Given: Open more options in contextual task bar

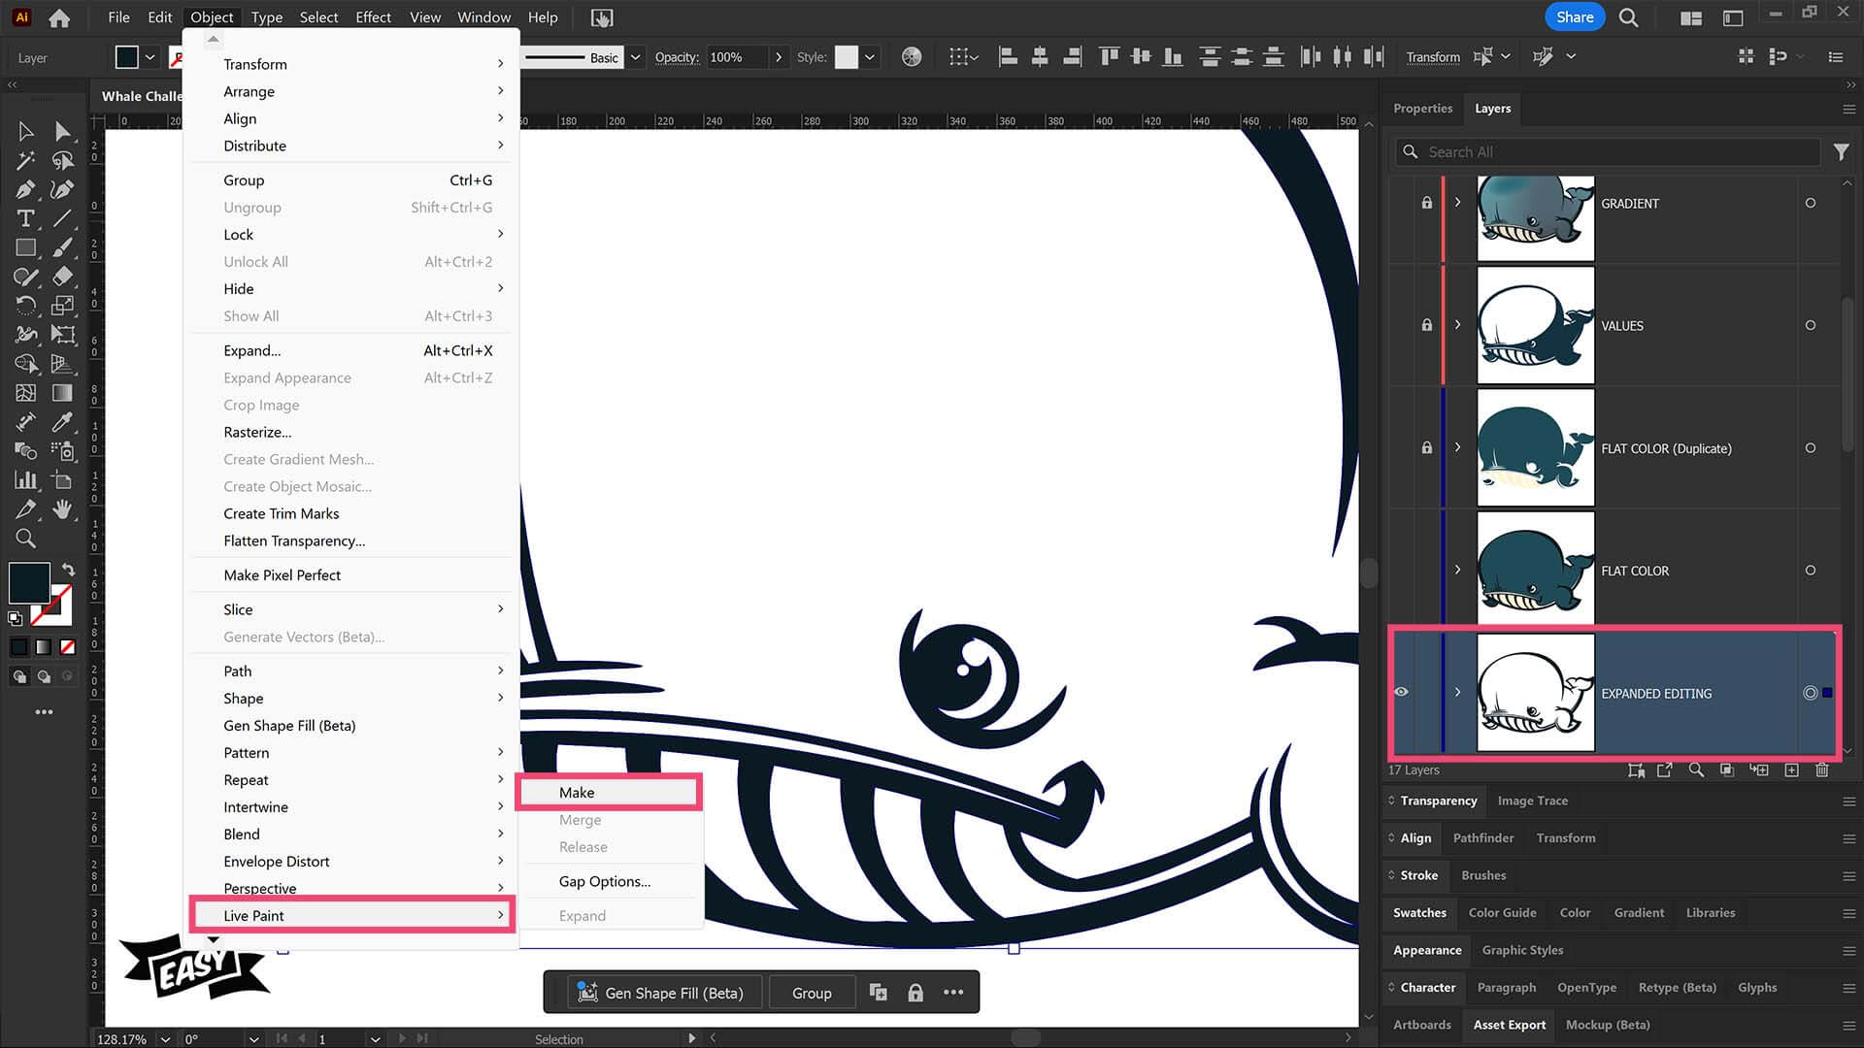Looking at the screenshot, I should 953,993.
